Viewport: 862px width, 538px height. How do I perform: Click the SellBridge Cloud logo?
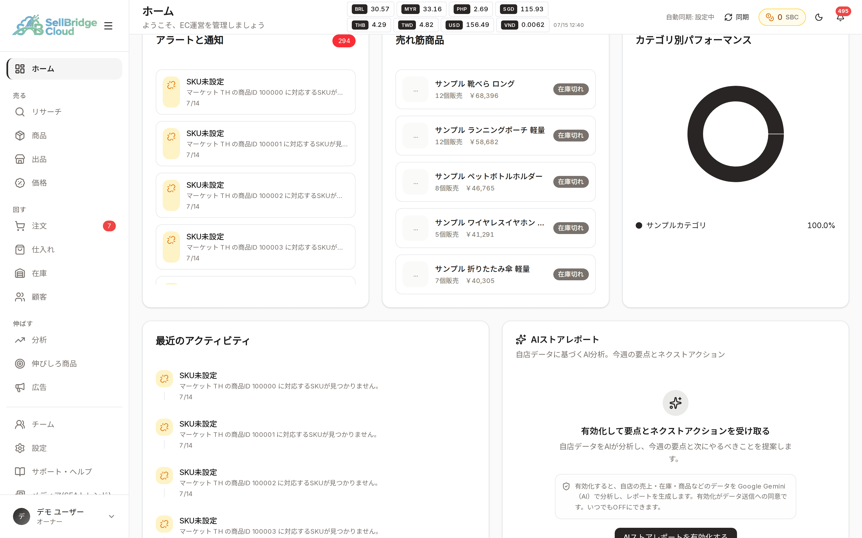tap(54, 25)
